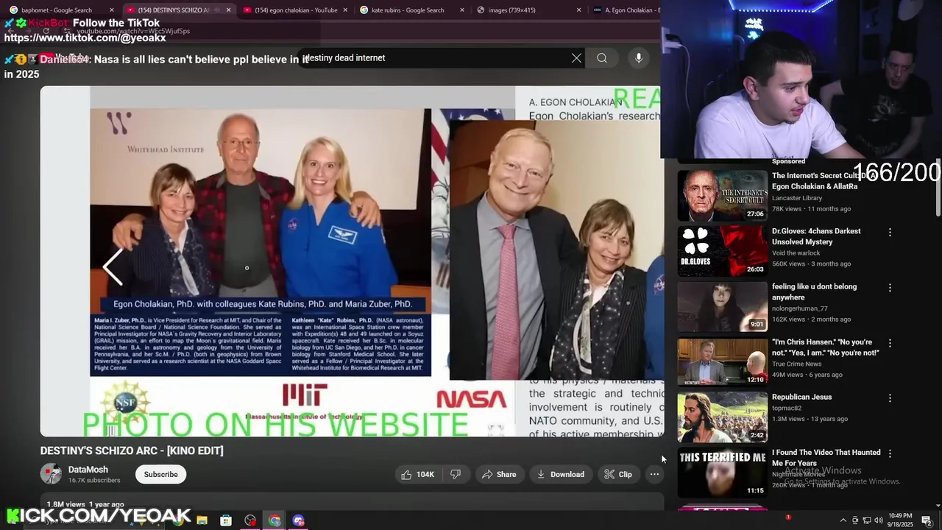
Task: Open options for Chris Hansen video
Action: (890, 343)
